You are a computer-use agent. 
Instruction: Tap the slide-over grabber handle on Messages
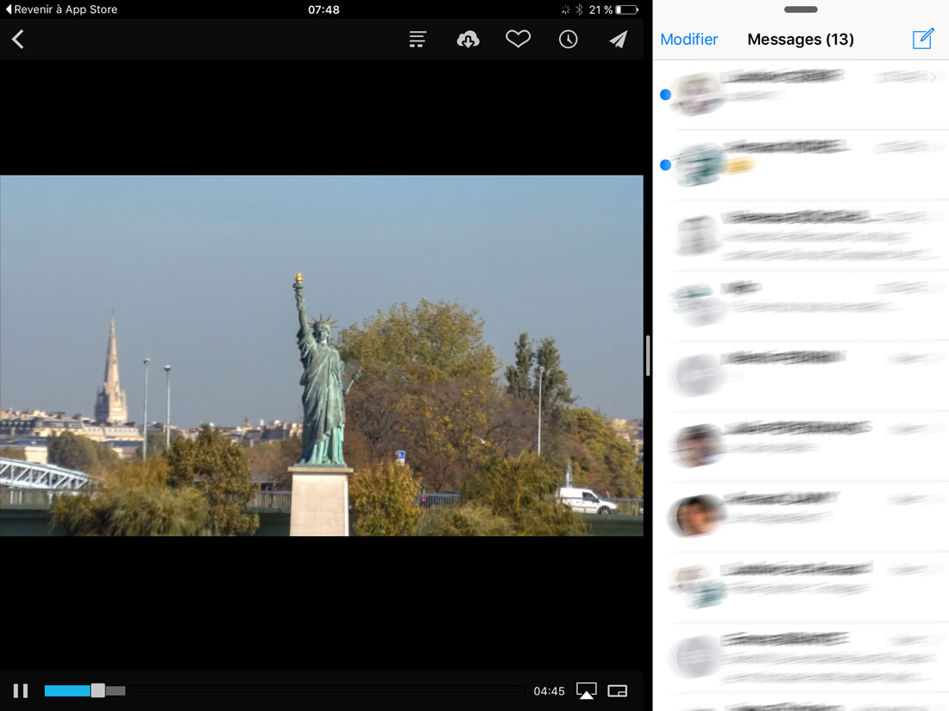(800, 9)
